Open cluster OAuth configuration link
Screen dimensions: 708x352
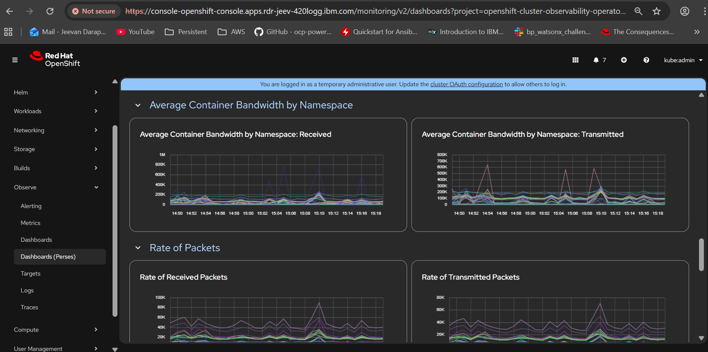coord(466,84)
